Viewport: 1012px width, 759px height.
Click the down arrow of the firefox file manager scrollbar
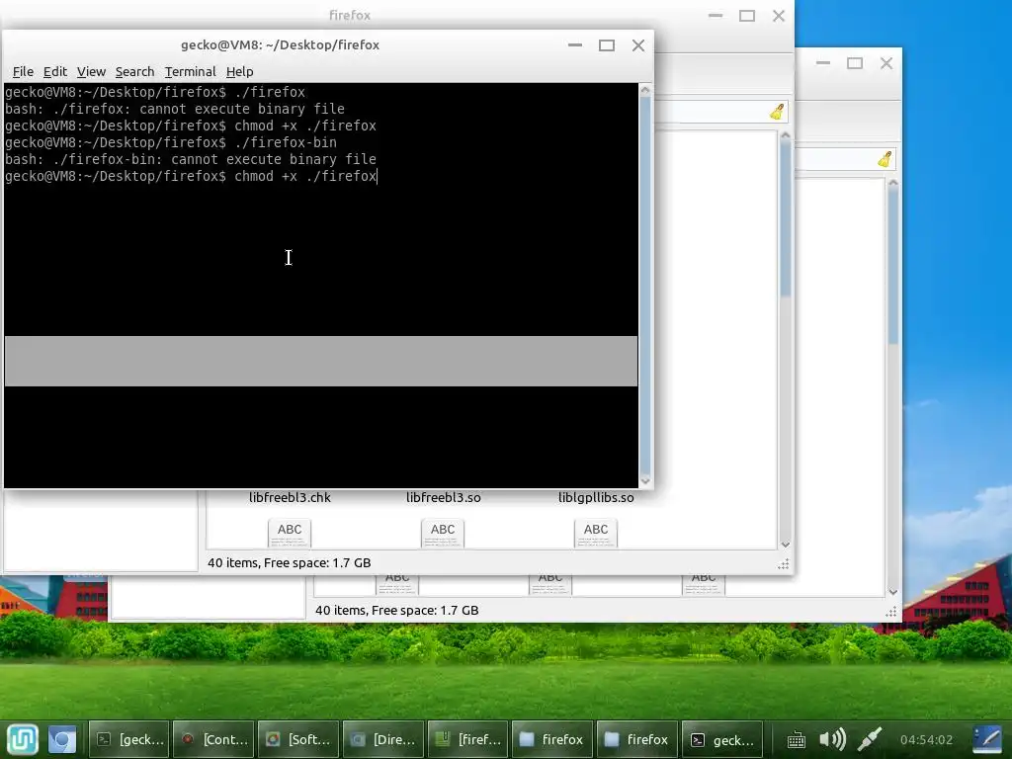786,545
